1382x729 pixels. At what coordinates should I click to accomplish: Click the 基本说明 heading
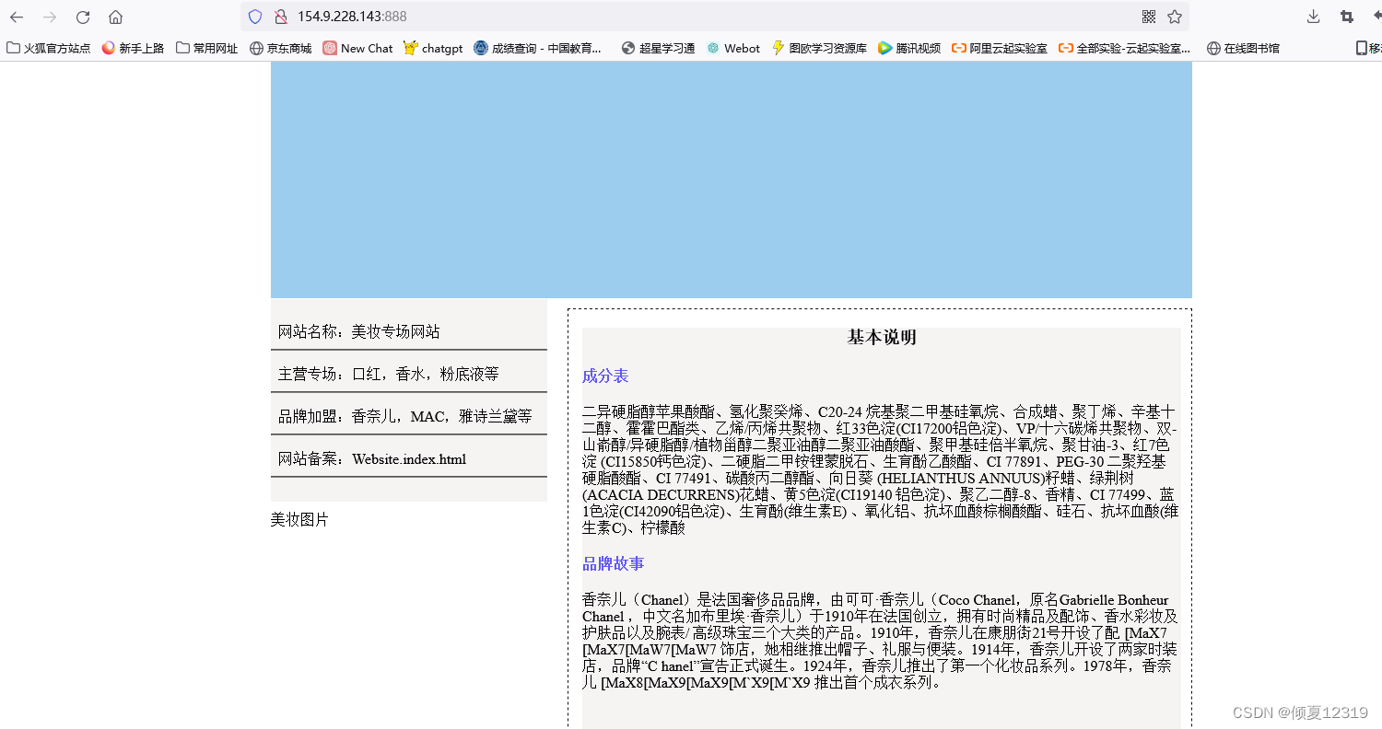point(882,338)
